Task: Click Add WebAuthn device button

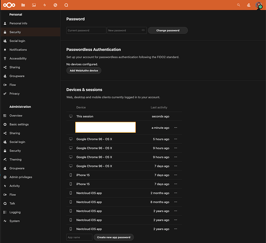Action: 84,70
